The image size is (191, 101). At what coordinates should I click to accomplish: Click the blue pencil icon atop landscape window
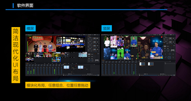coord(99,35)
